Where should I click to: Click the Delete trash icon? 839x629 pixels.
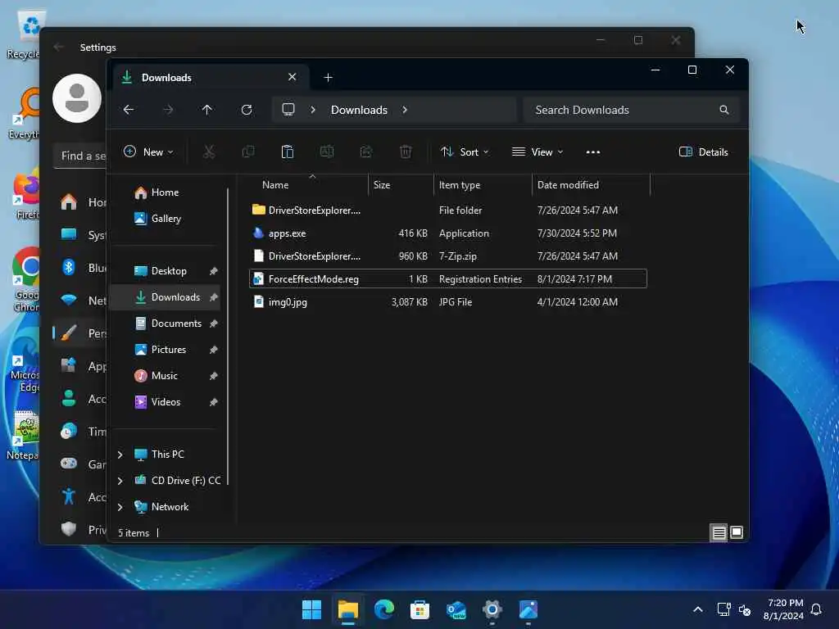coord(406,152)
